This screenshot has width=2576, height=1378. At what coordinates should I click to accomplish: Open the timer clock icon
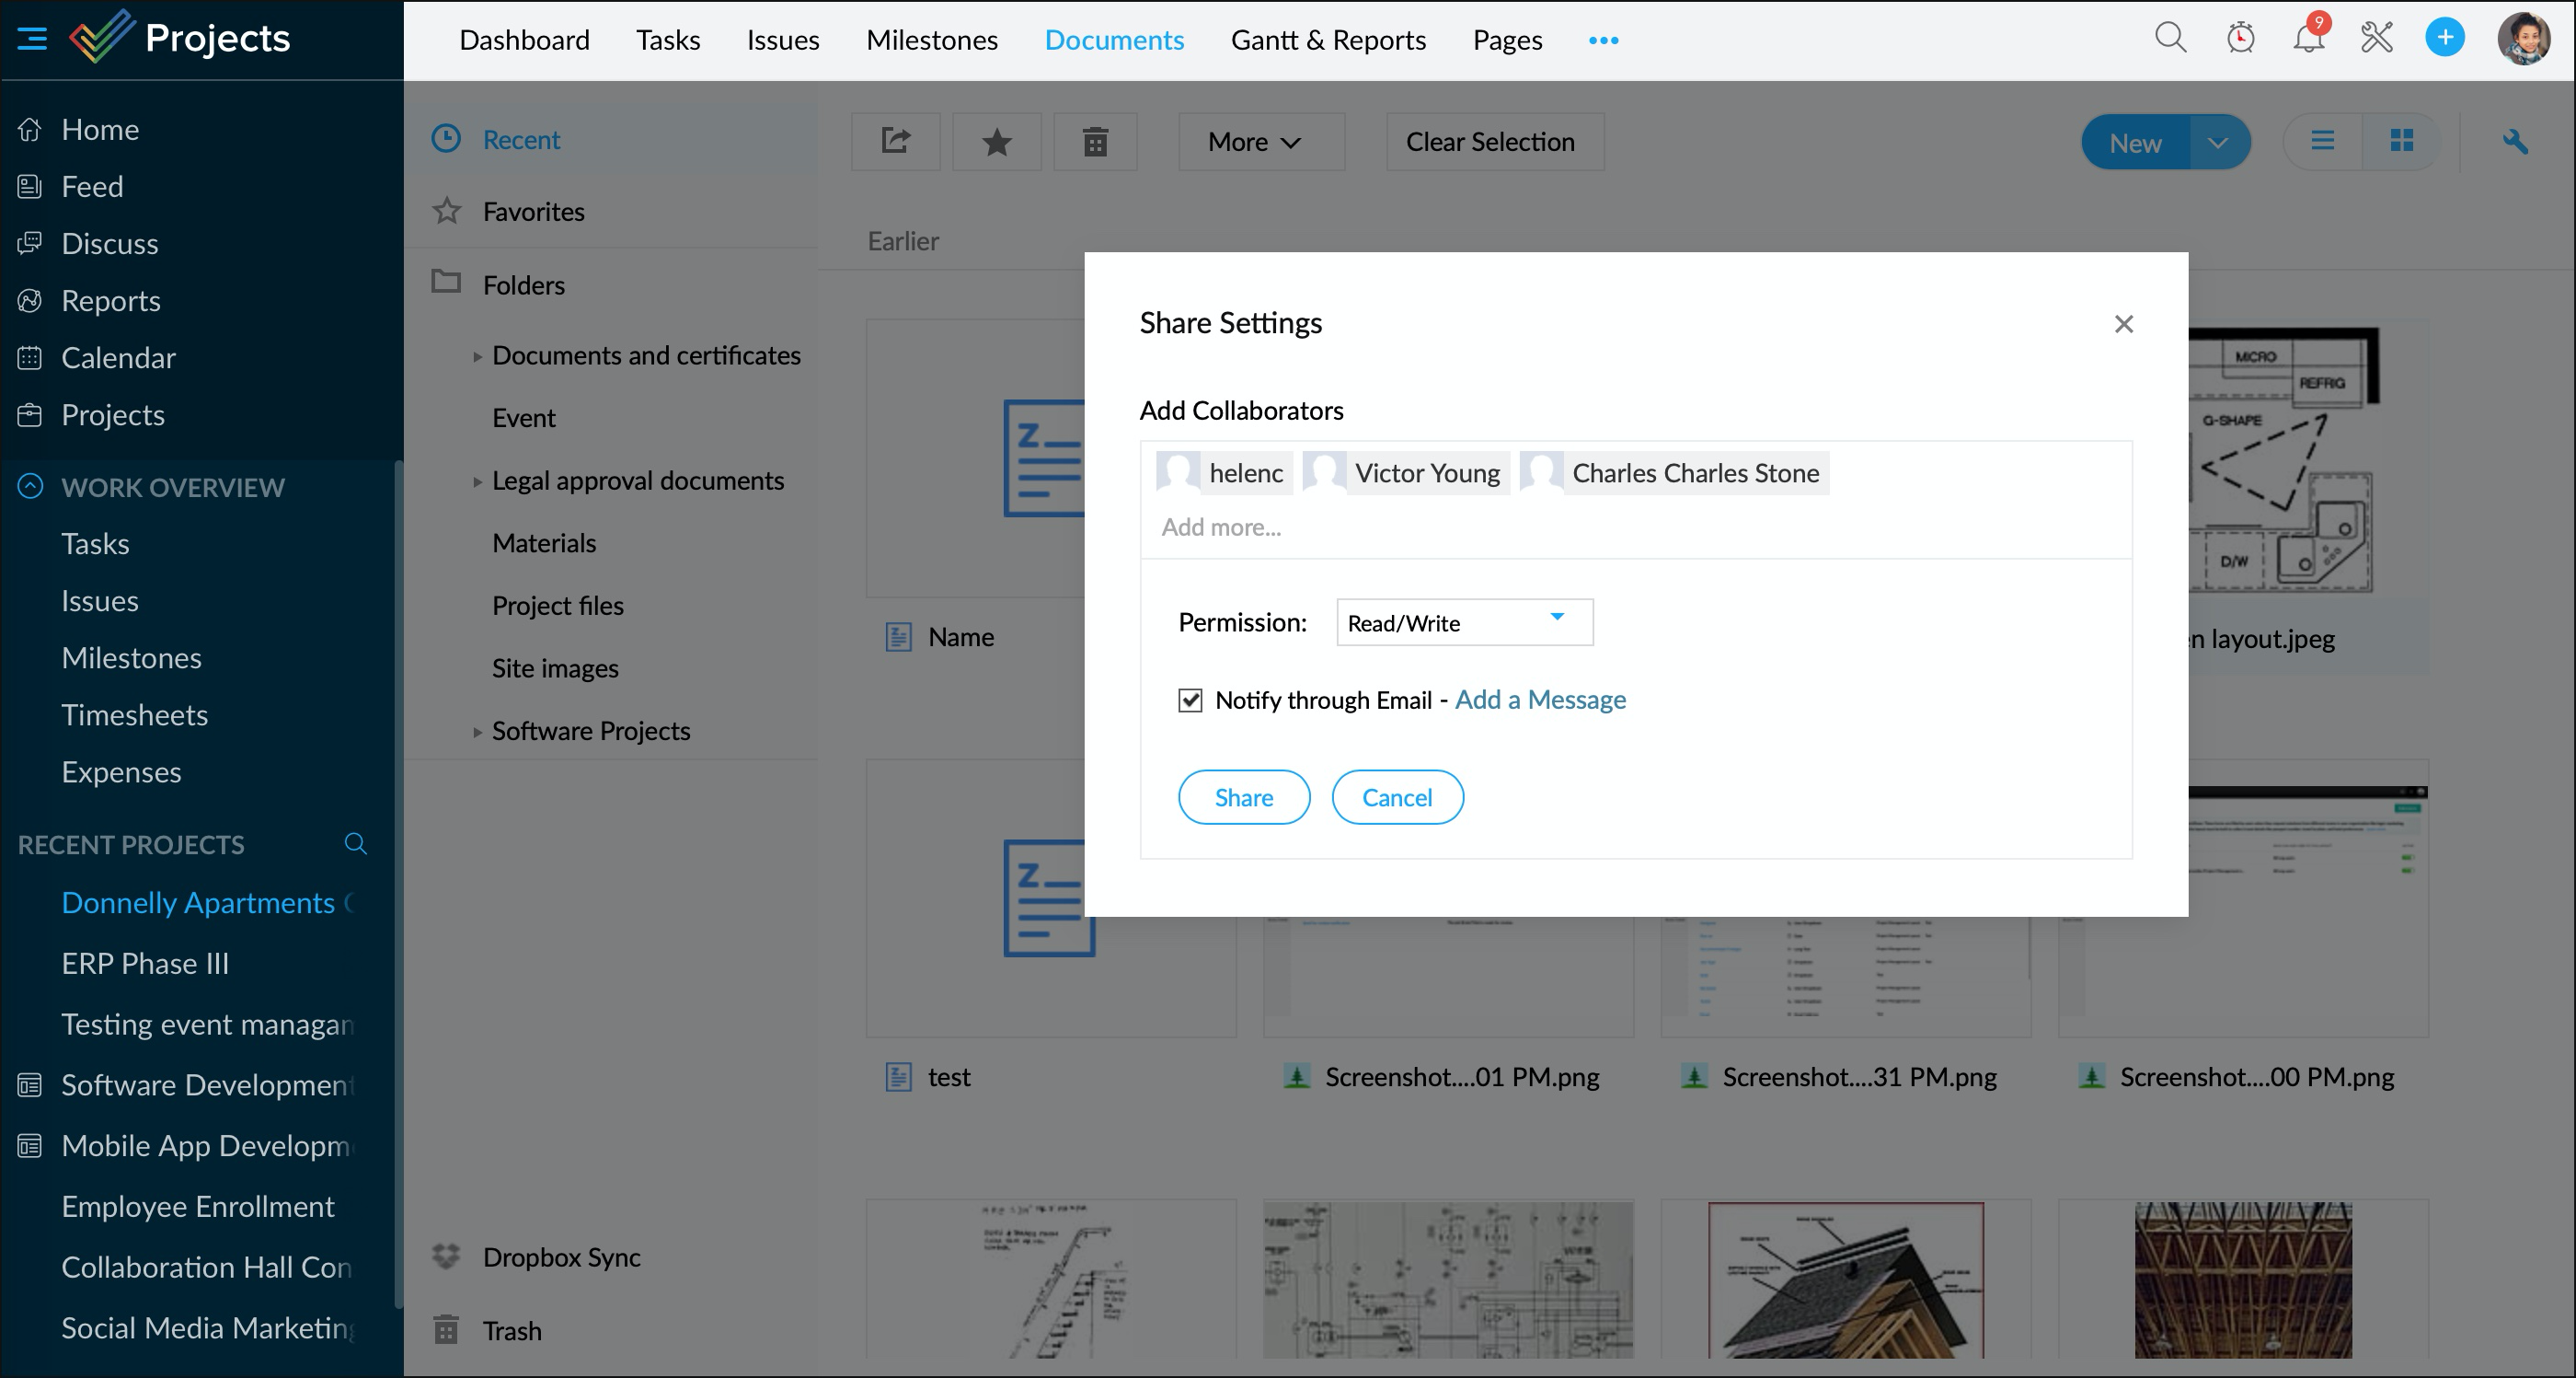[x=2240, y=38]
